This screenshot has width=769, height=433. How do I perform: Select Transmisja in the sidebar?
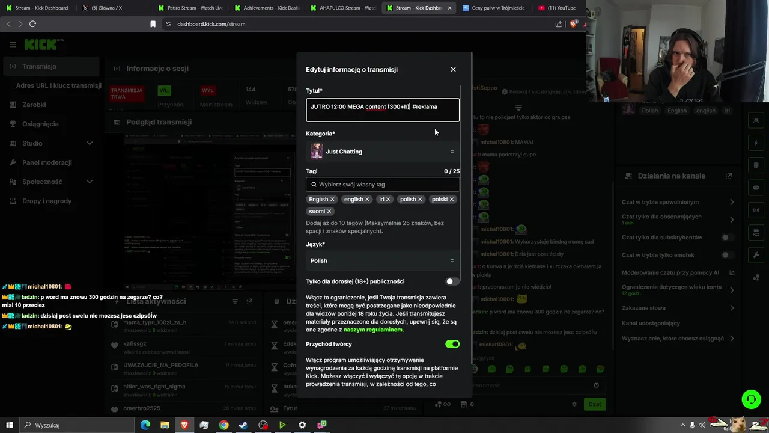click(50, 66)
